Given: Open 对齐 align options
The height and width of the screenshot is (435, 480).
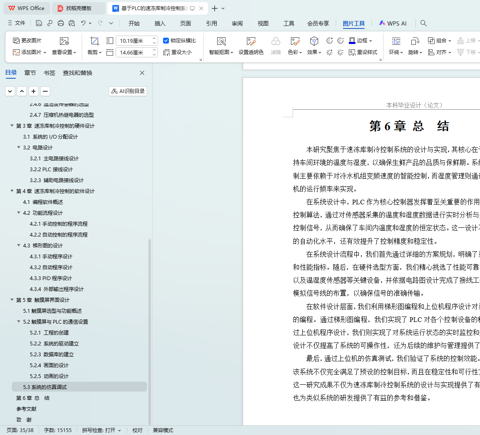Looking at the screenshot, I should coord(440,53).
